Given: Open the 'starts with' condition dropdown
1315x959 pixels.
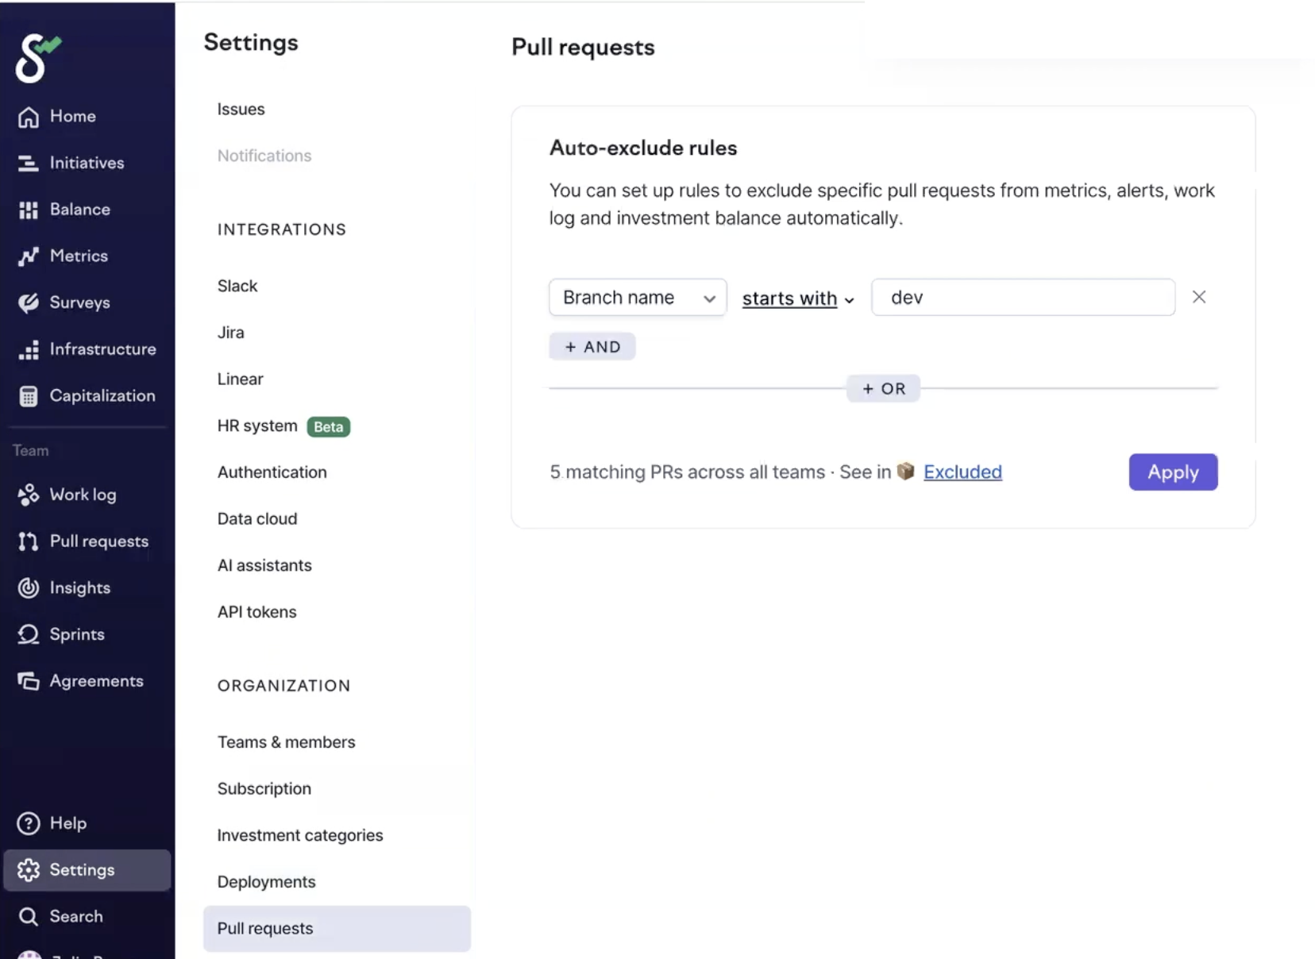Looking at the screenshot, I should pos(797,299).
